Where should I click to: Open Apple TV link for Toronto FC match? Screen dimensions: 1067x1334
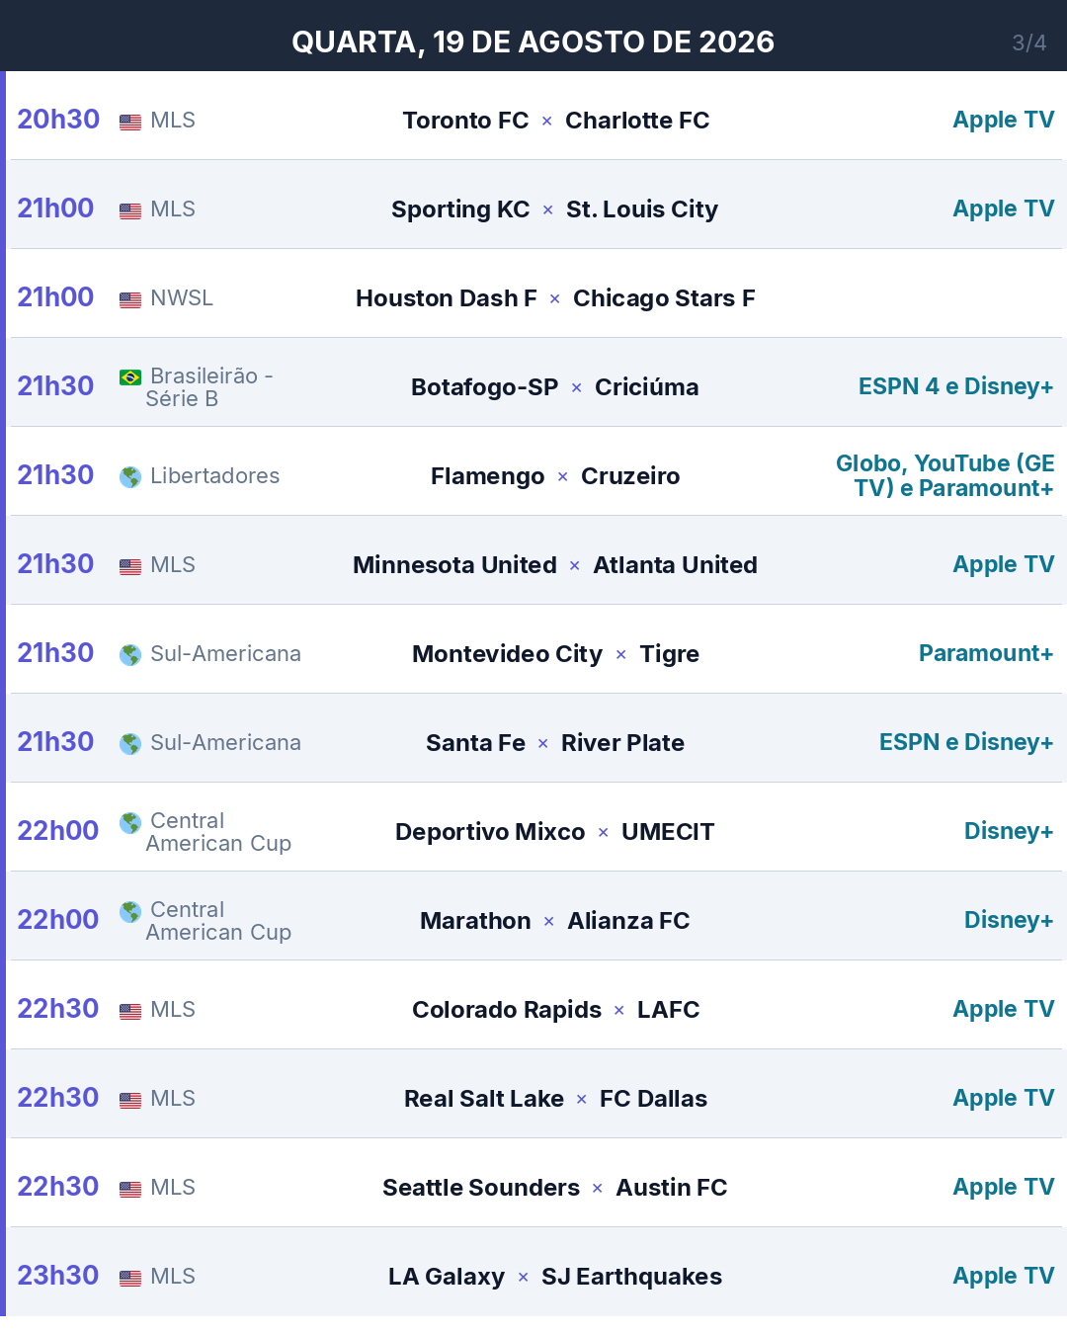[x=1003, y=120]
